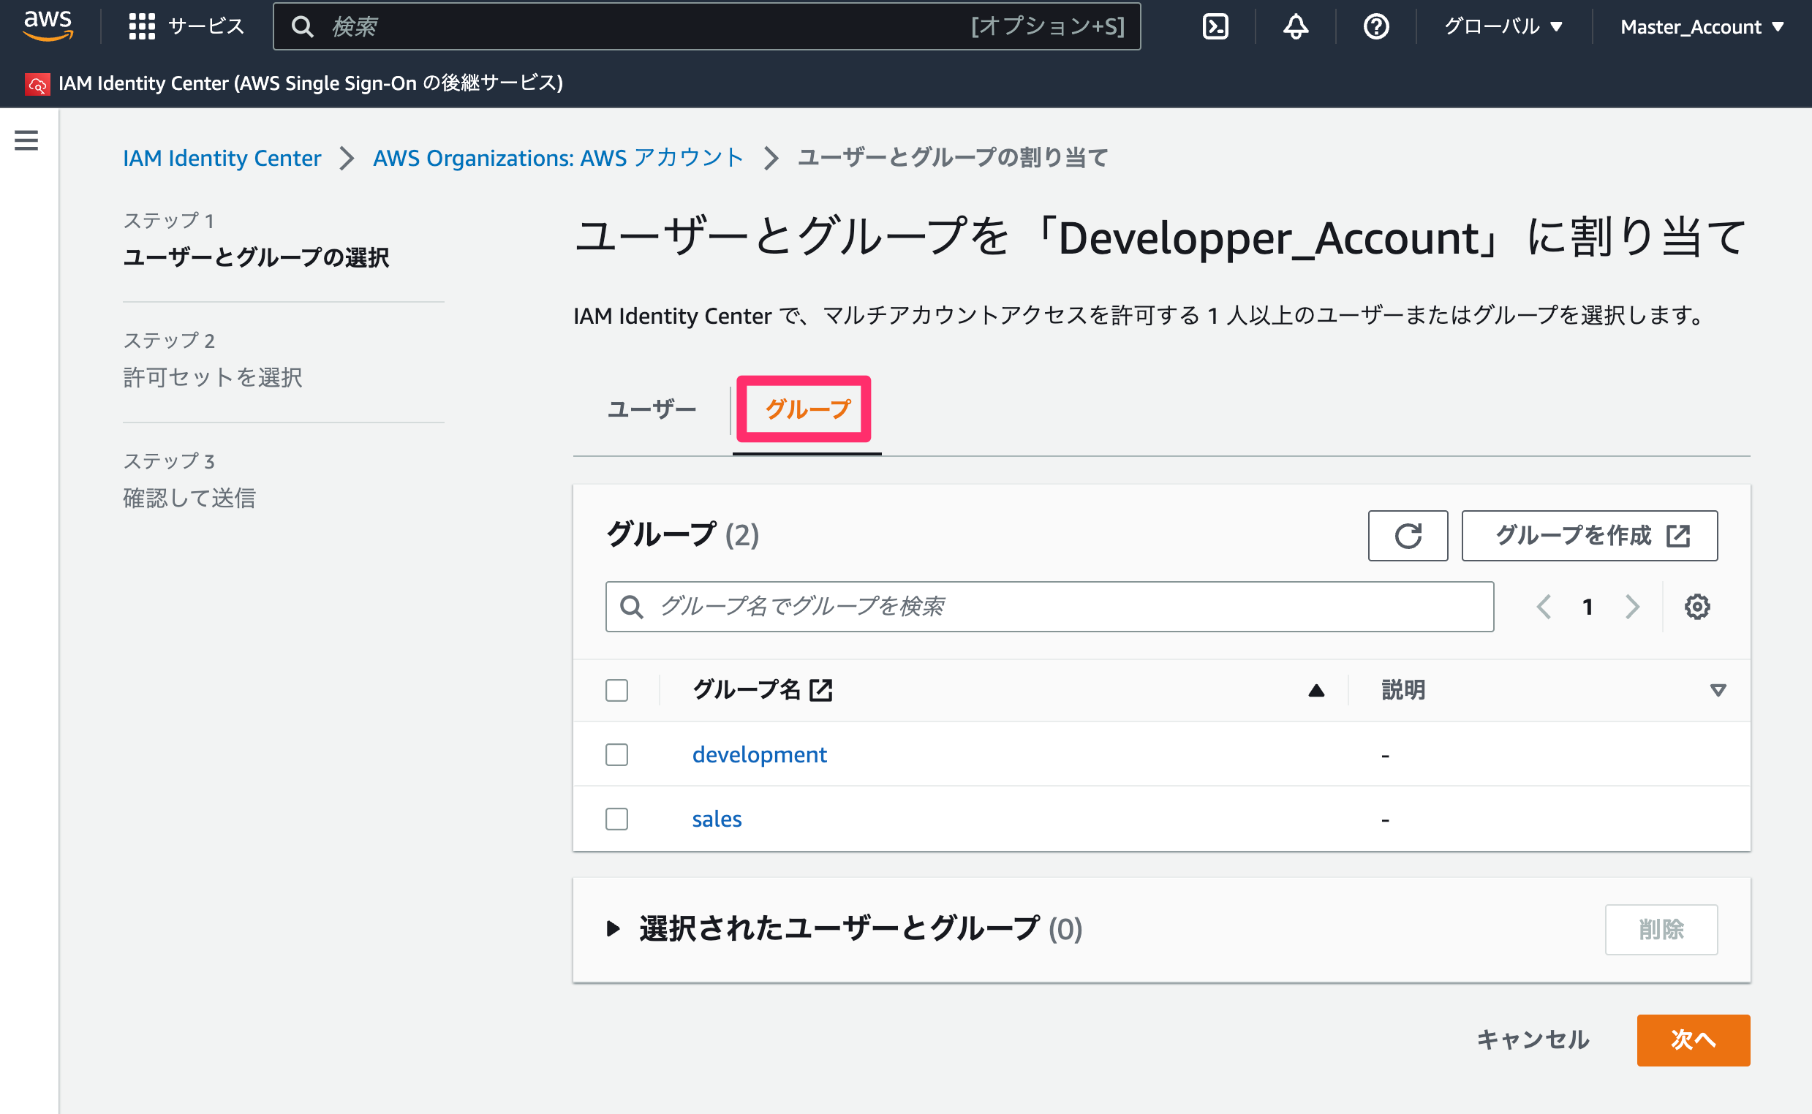The image size is (1812, 1114).
Task: Open the notifications bell
Action: [1296, 26]
